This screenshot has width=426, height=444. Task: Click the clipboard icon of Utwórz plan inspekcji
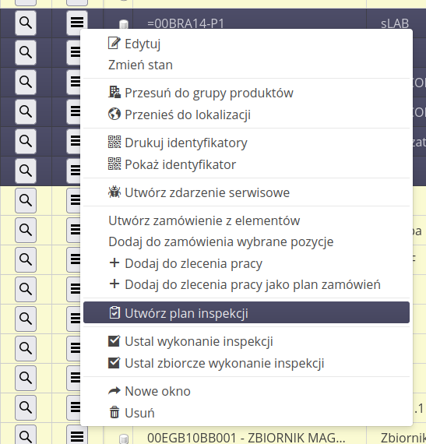click(114, 313)
